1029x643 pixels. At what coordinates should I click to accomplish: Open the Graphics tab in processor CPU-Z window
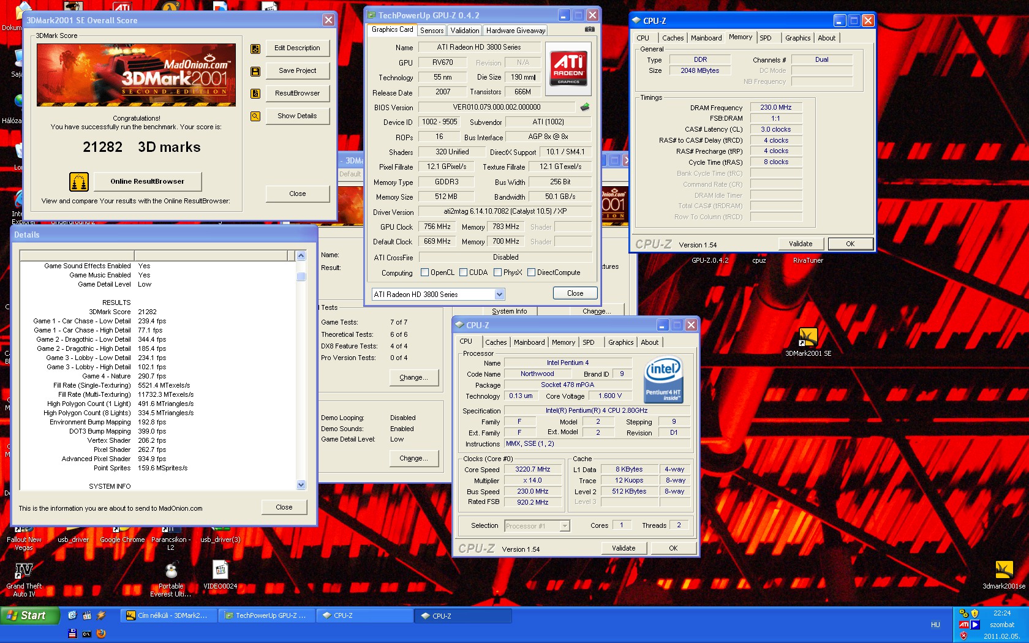click(620, 342)
